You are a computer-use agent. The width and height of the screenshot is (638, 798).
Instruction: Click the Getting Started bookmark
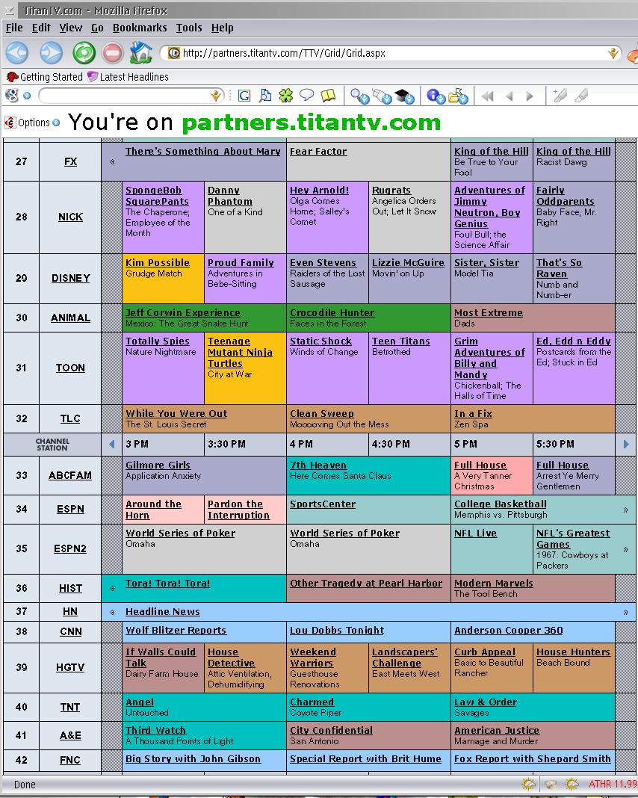45,77
